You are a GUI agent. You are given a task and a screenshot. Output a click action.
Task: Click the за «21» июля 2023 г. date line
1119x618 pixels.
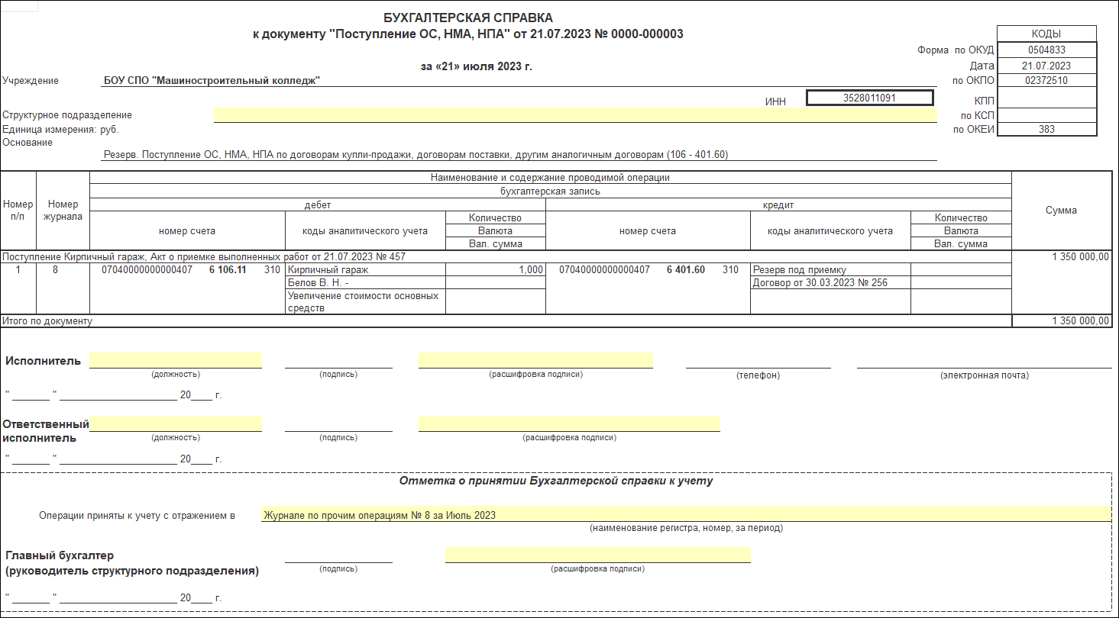tap(477, 66)
